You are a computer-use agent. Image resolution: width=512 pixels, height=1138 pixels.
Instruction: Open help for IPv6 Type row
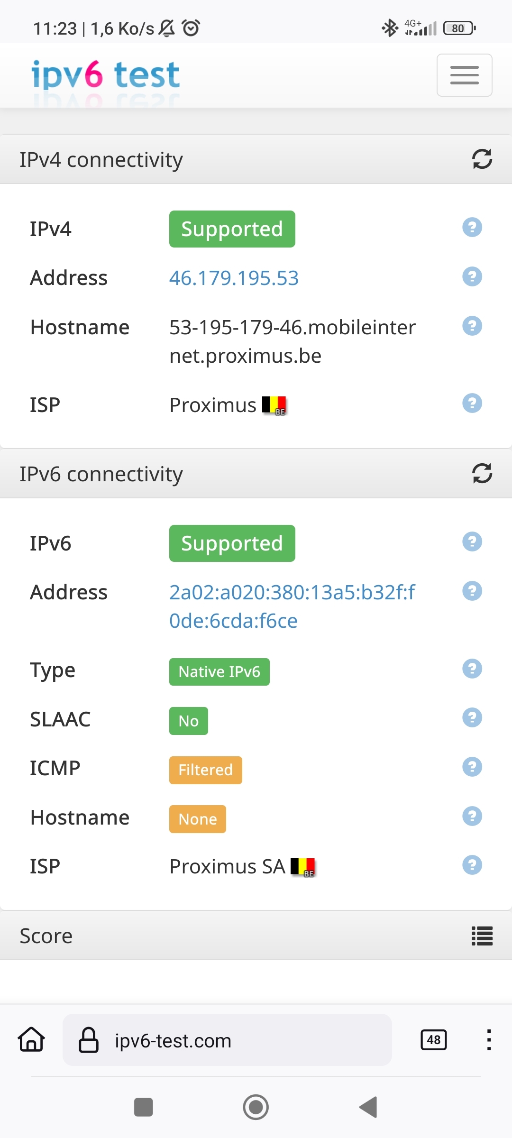pos(472,669)
